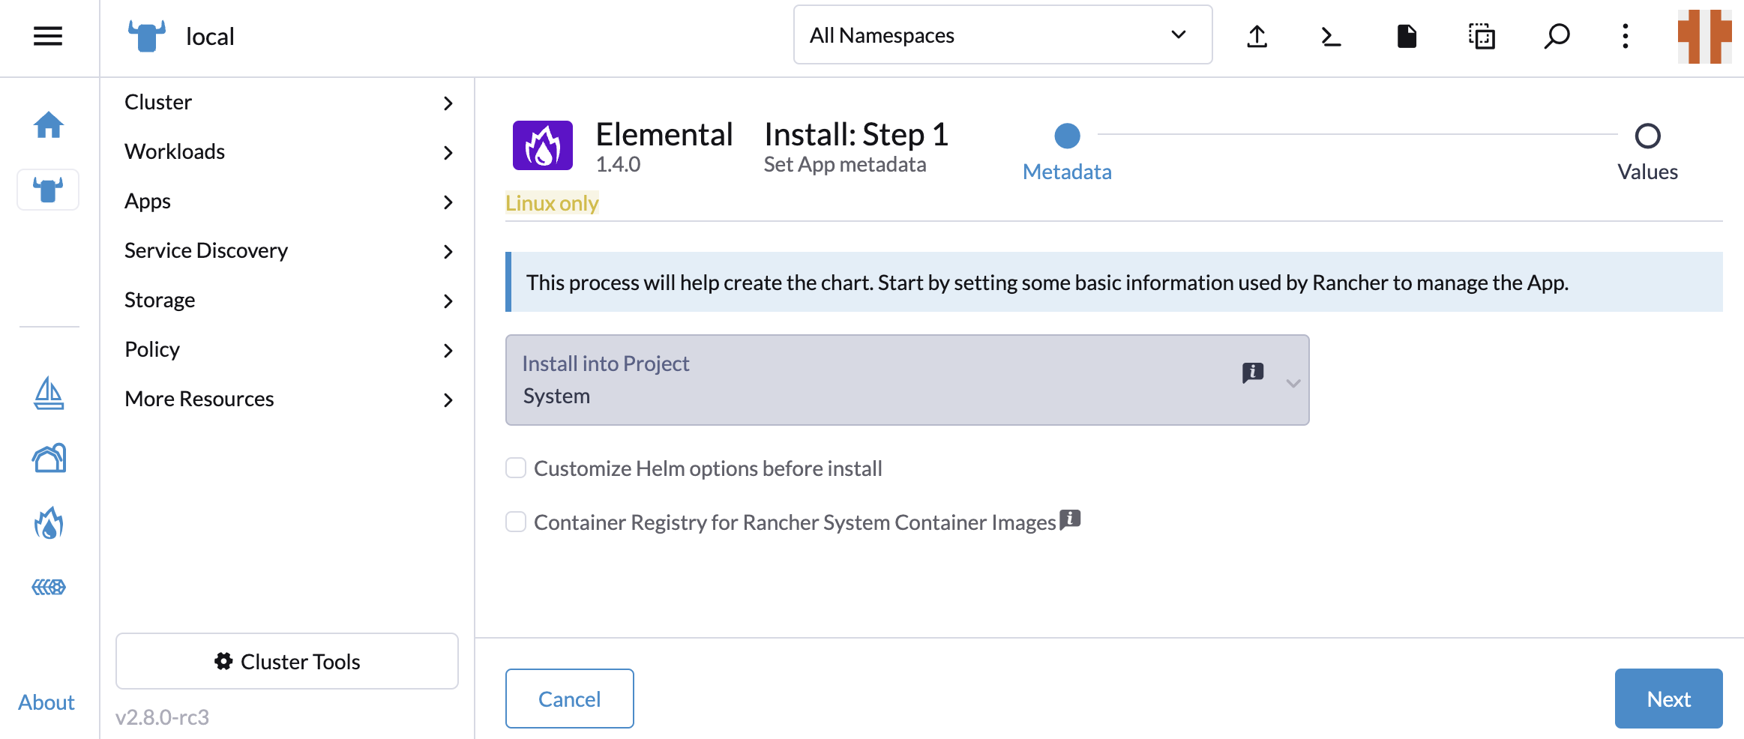
Task: Select Storage in side navigation
Action: click(x=160, y=300)
